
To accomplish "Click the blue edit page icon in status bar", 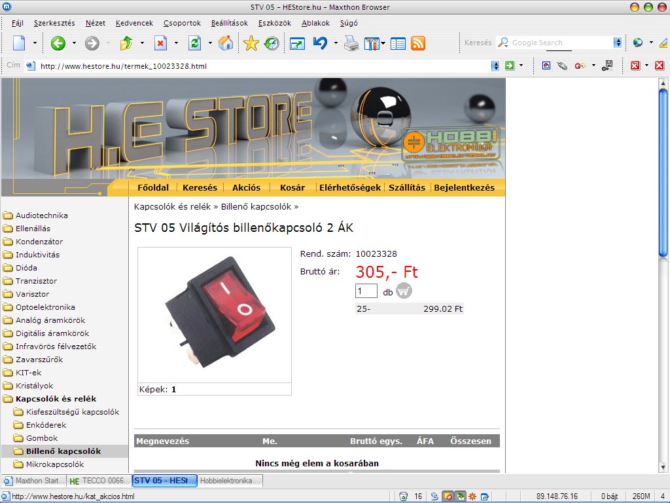I will tap(485, 496).
